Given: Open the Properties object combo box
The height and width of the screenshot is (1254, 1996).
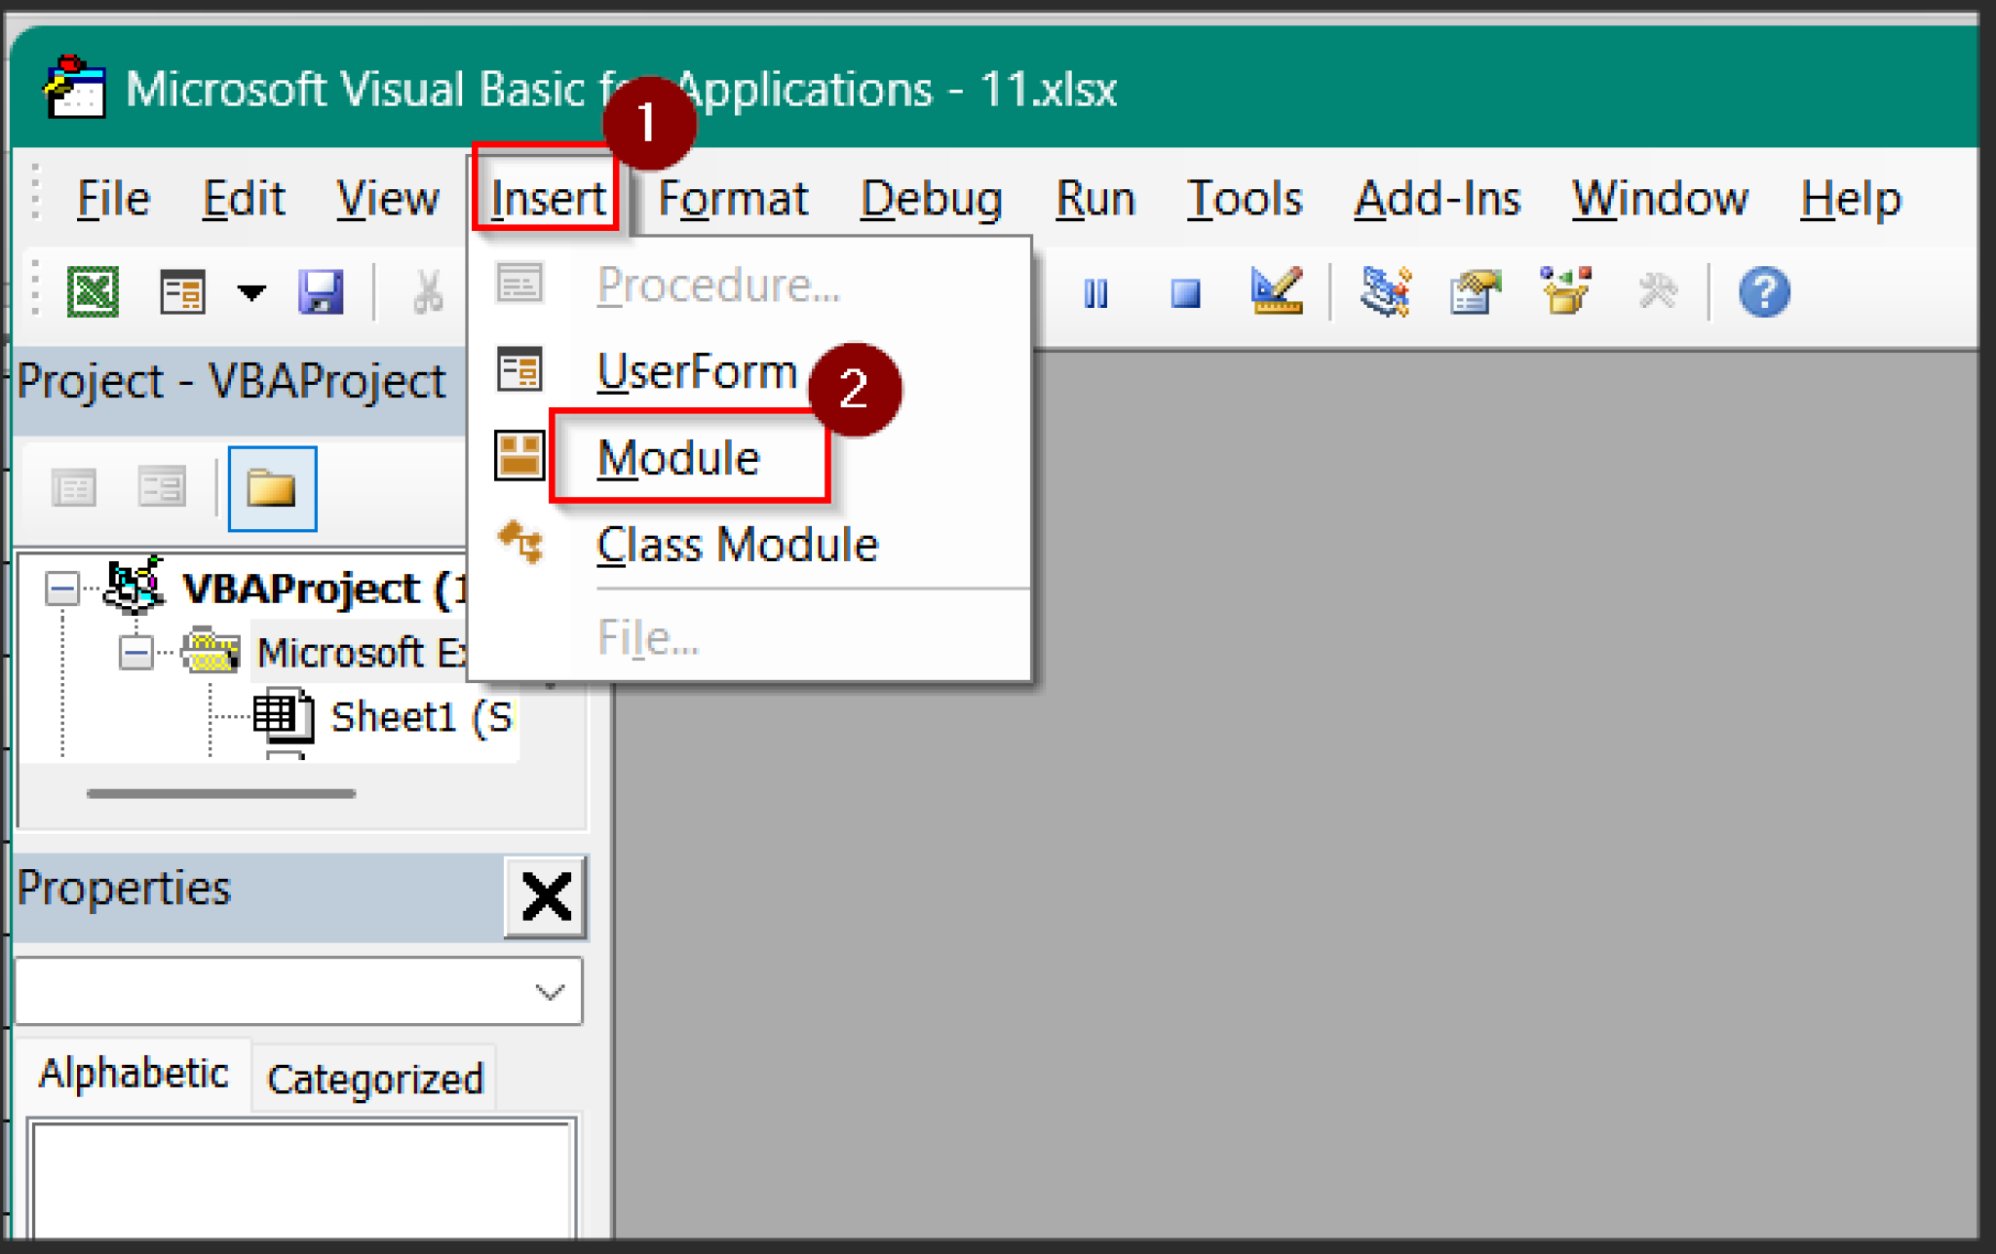Looking at the screenshot, I should 550,992.
